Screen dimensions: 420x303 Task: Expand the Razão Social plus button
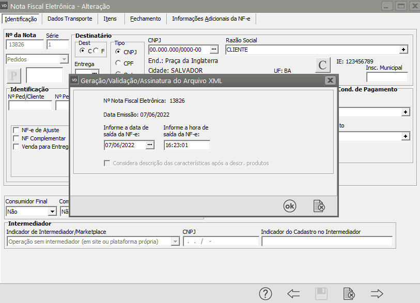pyautogui.click(x=403, y=50)
